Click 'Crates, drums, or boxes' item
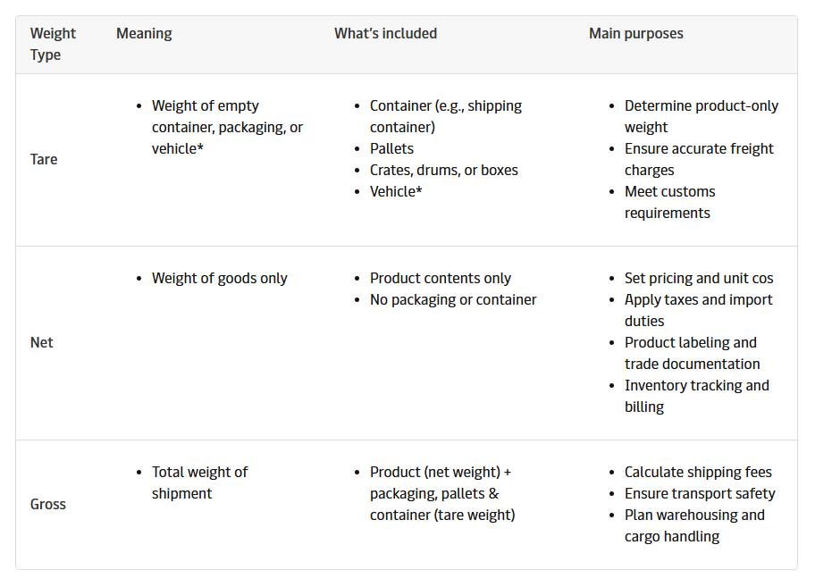Image resolution: width=832 pixels, height=587 pixels. pyautogui.click(x=443, y=170)
